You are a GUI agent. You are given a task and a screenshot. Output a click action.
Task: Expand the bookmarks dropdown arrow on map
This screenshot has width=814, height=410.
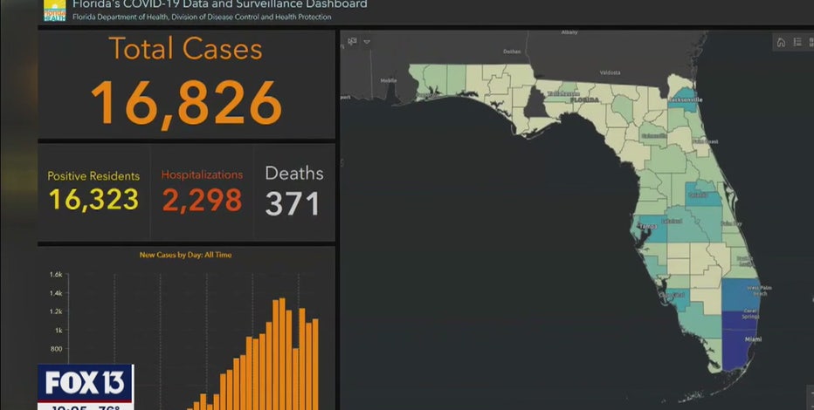point(368,41)
